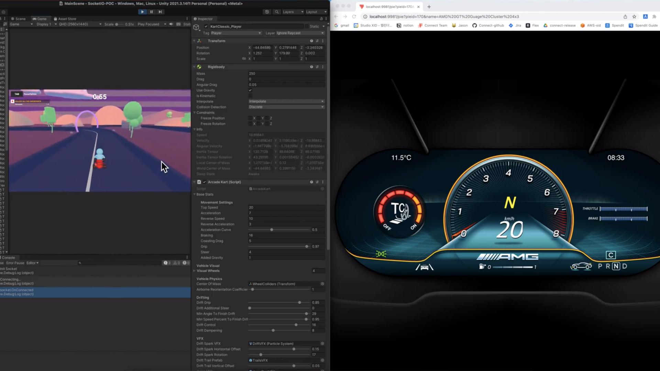The height and width of the screenshot is (371, 660).
Task: Click the Step frame button
Action: tap(160, 12)
